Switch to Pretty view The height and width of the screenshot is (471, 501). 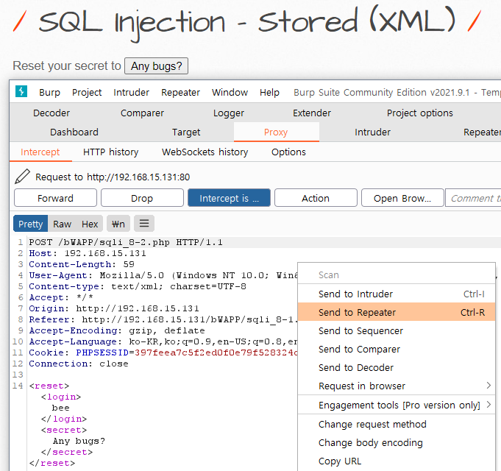(x=31, y=224)
